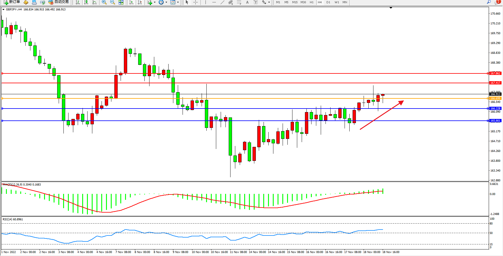Select the red 167.862 horizontal level line
Screen dimensions: 503x256
238,73
